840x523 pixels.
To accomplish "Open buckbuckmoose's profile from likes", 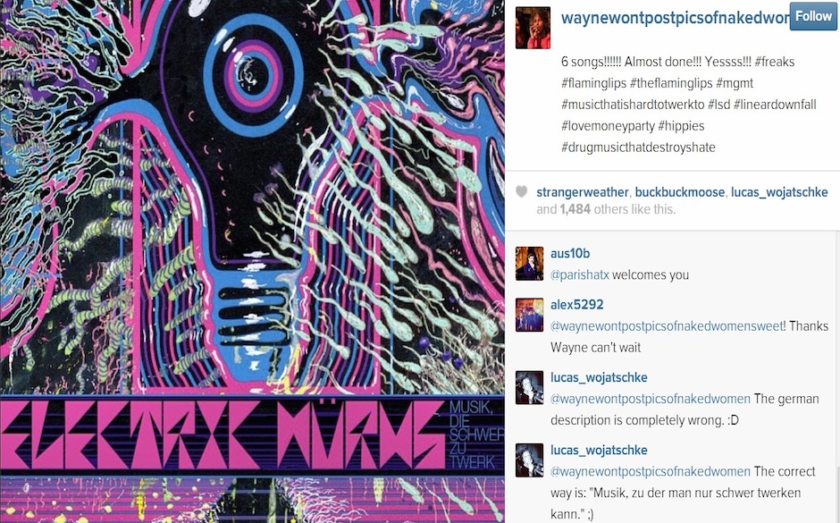I will [680, 192].
